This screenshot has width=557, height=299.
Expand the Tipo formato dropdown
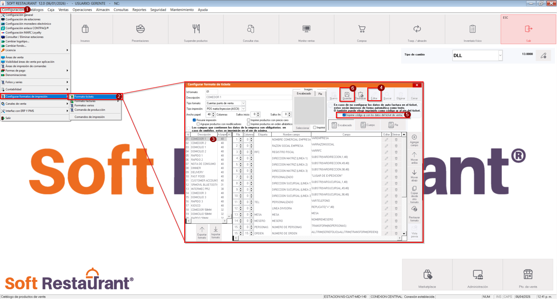[x=243, y=103]
